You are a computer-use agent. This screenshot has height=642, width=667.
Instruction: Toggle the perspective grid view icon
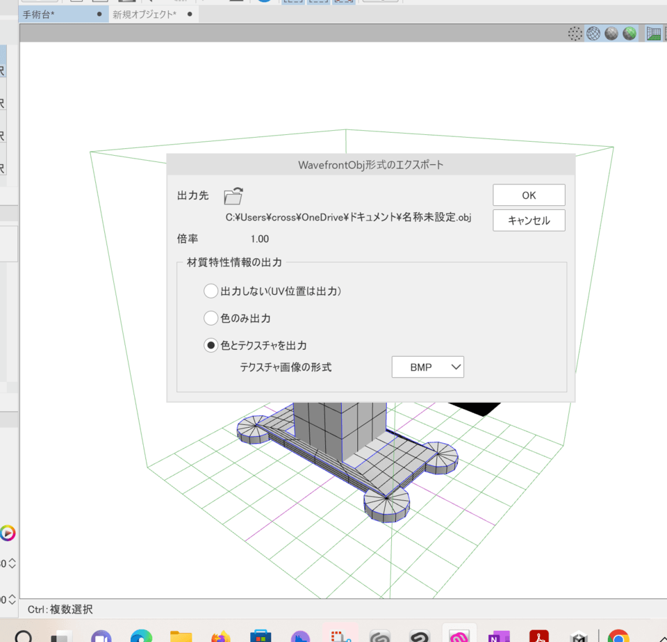click(x=654, y=33)
